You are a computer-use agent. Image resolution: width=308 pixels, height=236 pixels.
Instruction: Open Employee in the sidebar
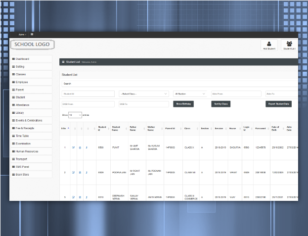pyautogui.click(x=31, y=82)
